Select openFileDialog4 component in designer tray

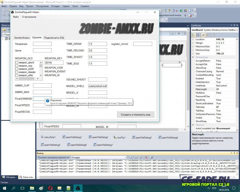point(168,137)
